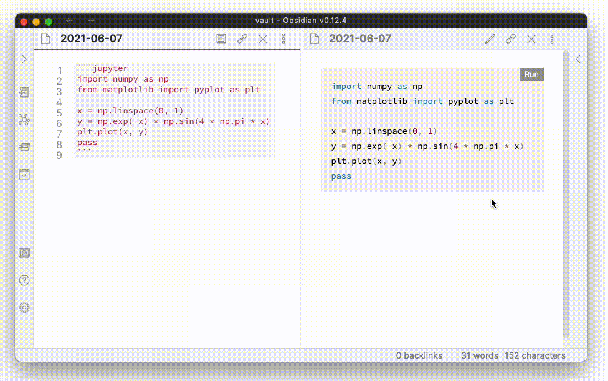Open the 0 backlinks status item
This screenshot has width=608, height=381.
419,355
